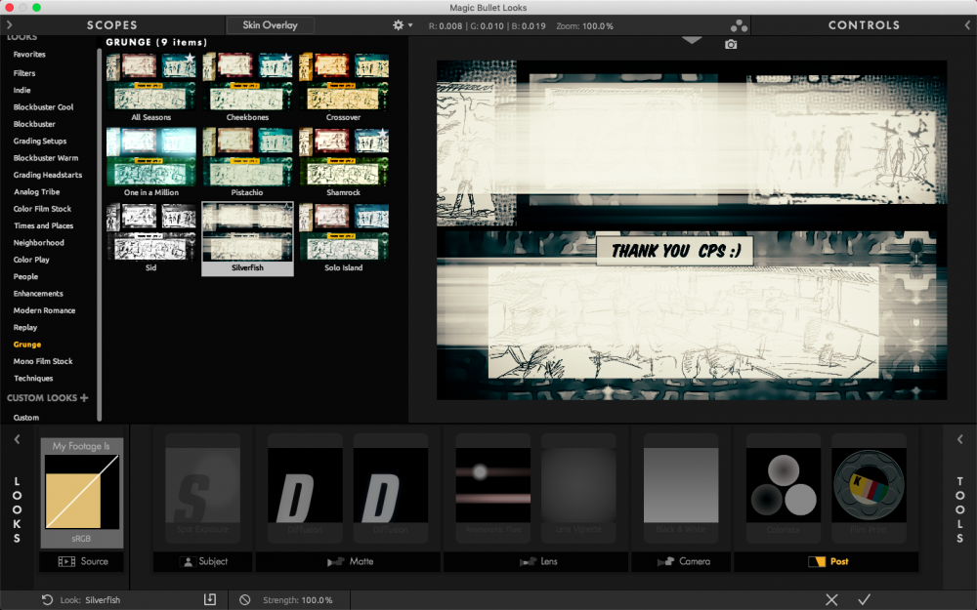Open the Enhancements category
Image resolution: width=977 pixels, height=610 pixels.
(38, 293)
